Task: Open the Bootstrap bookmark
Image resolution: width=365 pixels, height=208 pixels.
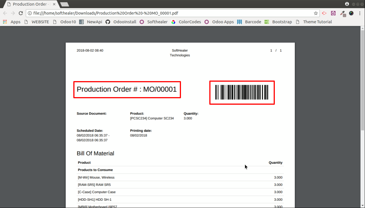Action: click(x=278, y=22)
